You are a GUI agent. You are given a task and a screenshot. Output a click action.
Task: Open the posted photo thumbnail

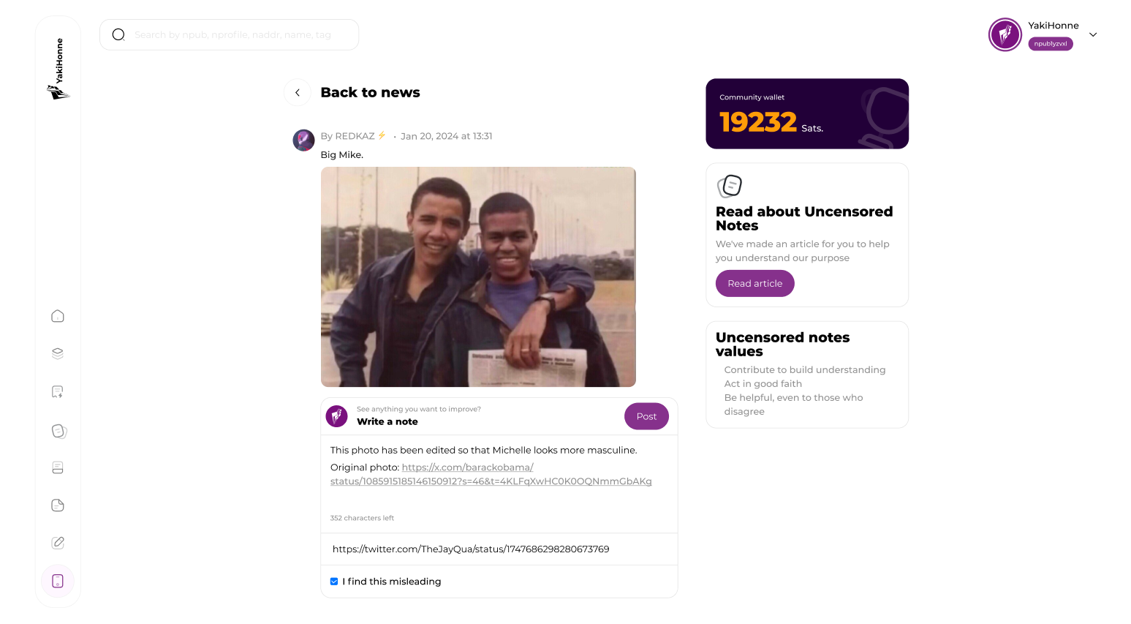click(478, 277)
